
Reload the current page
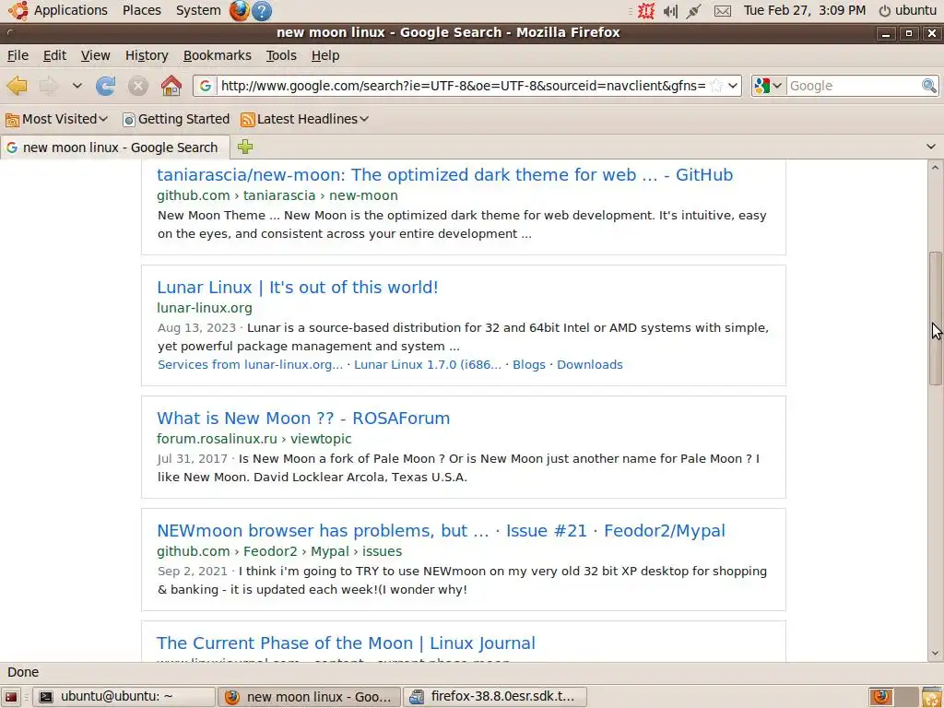coord(105,86)
